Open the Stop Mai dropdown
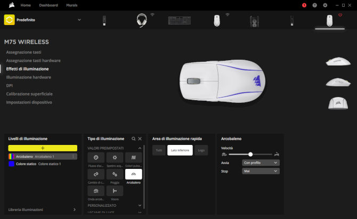The height and width of the screenshot is (219, 357). [x=261, y=171]
